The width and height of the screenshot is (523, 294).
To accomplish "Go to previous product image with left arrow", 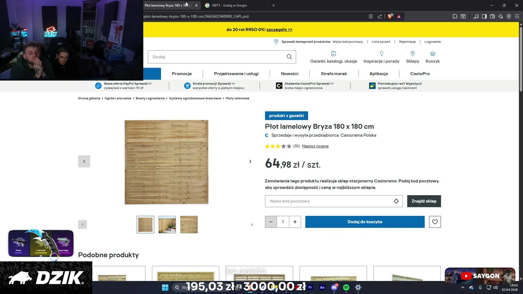I will click(x=84, y=161).
